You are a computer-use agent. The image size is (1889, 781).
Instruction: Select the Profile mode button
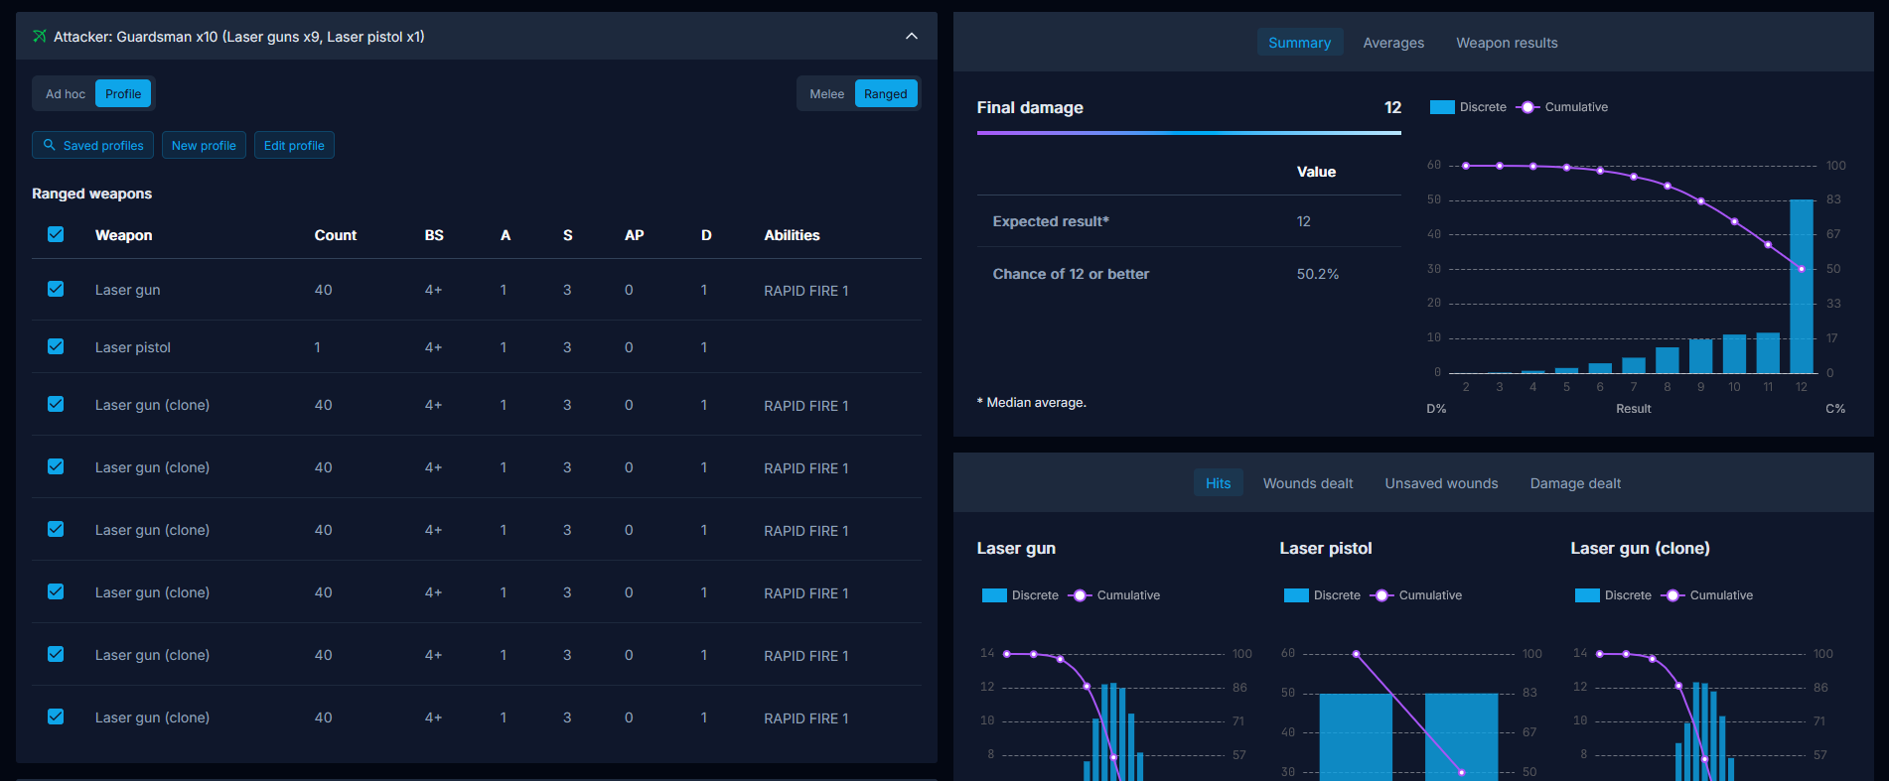tap(123, 94)
